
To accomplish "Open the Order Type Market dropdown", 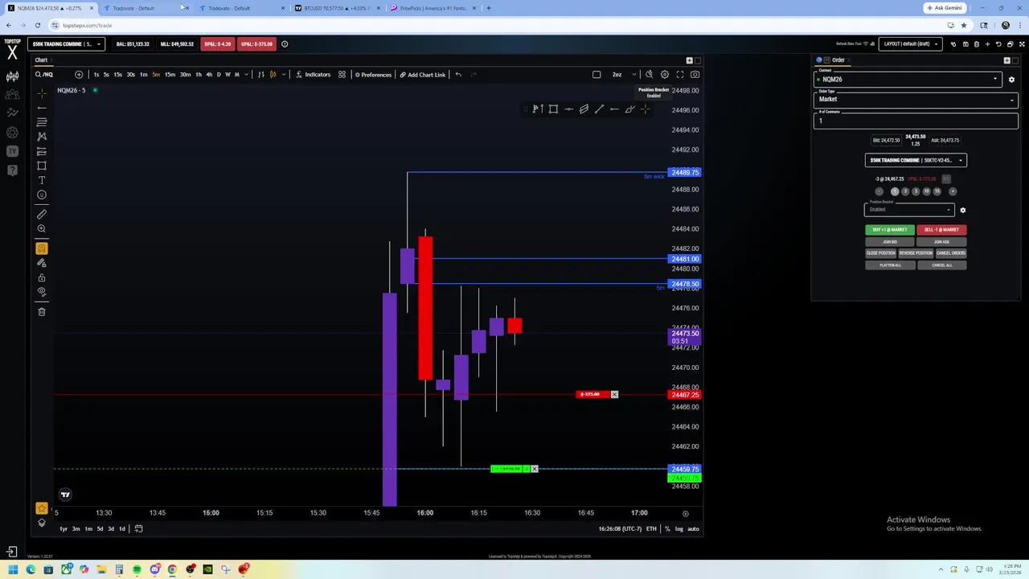I will pos(916,100).
